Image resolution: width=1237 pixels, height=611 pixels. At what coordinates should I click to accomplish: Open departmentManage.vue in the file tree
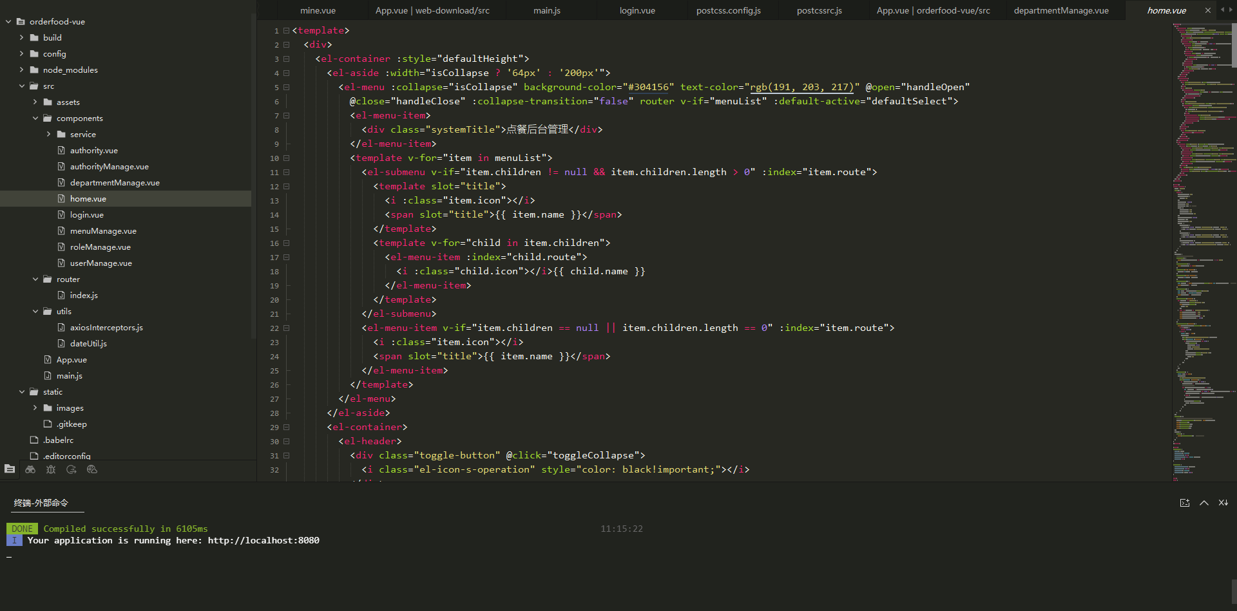point(115,183)
